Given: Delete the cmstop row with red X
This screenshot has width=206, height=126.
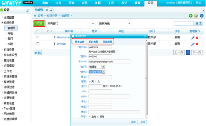Looking at the screenshot, I should 197,44.
